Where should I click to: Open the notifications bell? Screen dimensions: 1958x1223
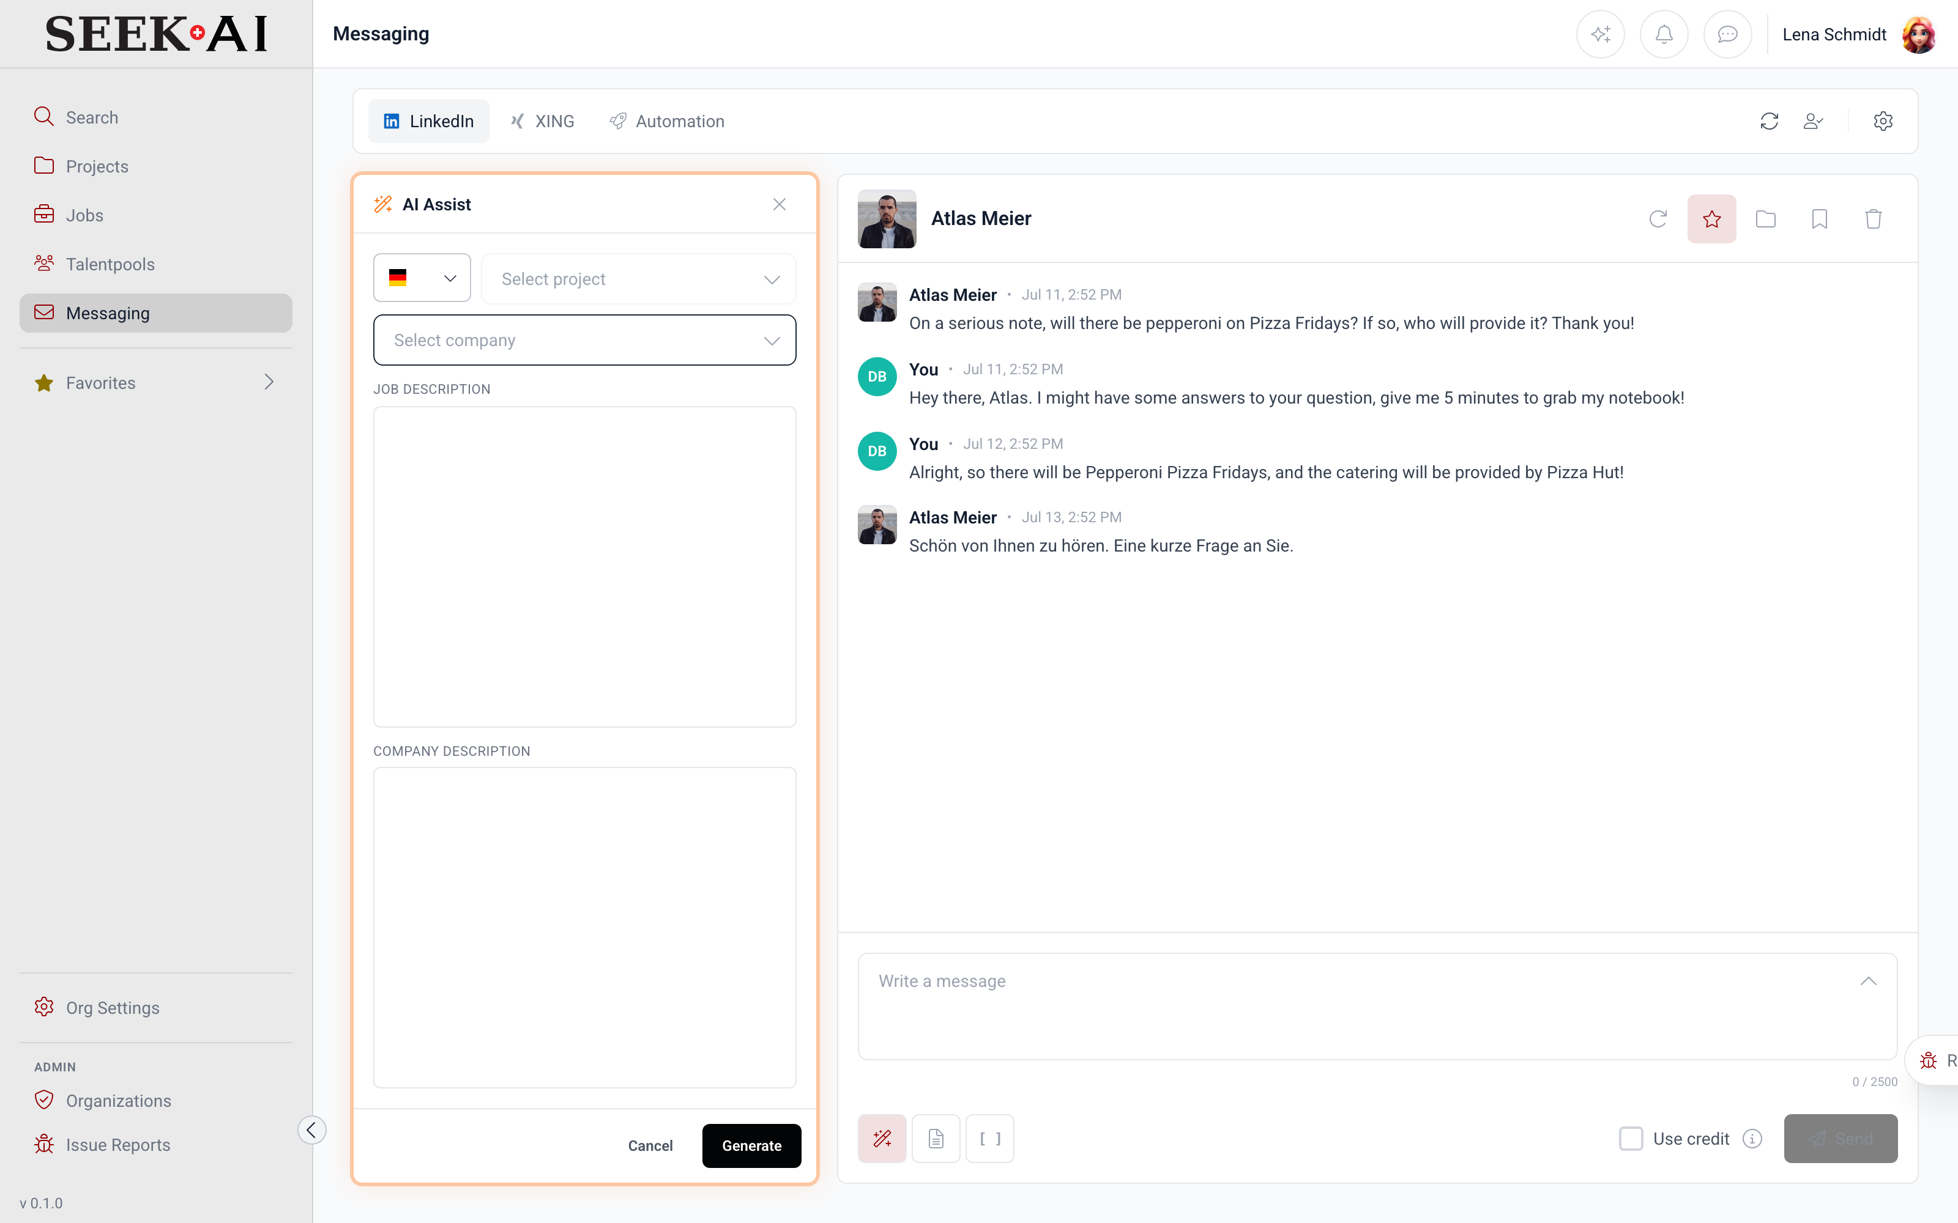tap(1664, 34)
